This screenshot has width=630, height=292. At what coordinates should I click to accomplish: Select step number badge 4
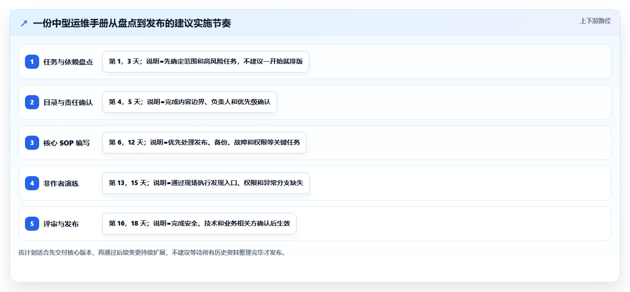point(32,183)
